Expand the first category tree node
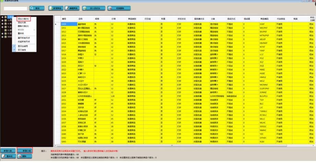The height and width of the screenshot is (163, 316). [x=2, y=17]
